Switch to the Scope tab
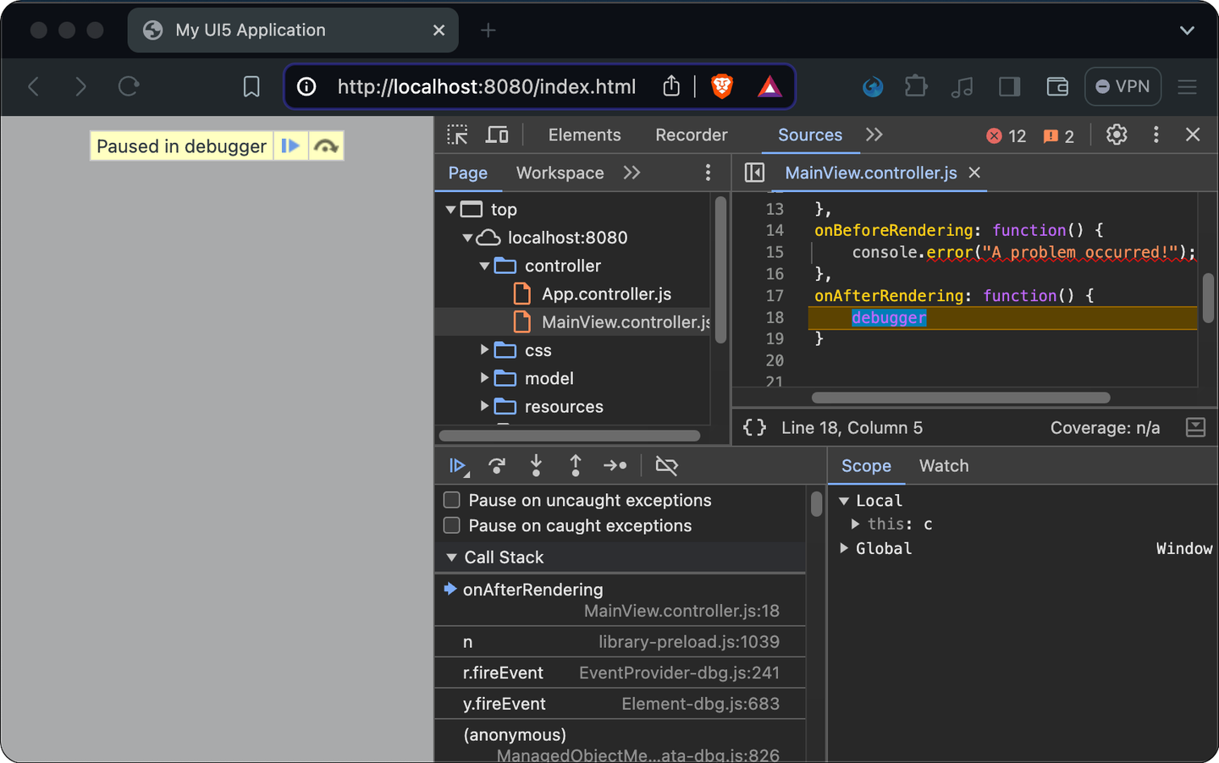This screenshot has height=763, width=1219. point(866,466)
